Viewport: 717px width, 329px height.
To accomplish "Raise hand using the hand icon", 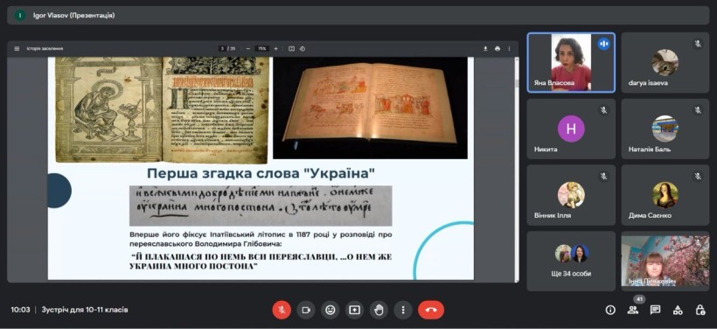I will [x=379, y=310].
